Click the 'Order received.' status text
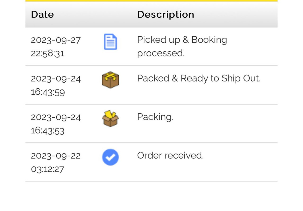This screenshot has width=303, height=211. click(x=170, y=155)
